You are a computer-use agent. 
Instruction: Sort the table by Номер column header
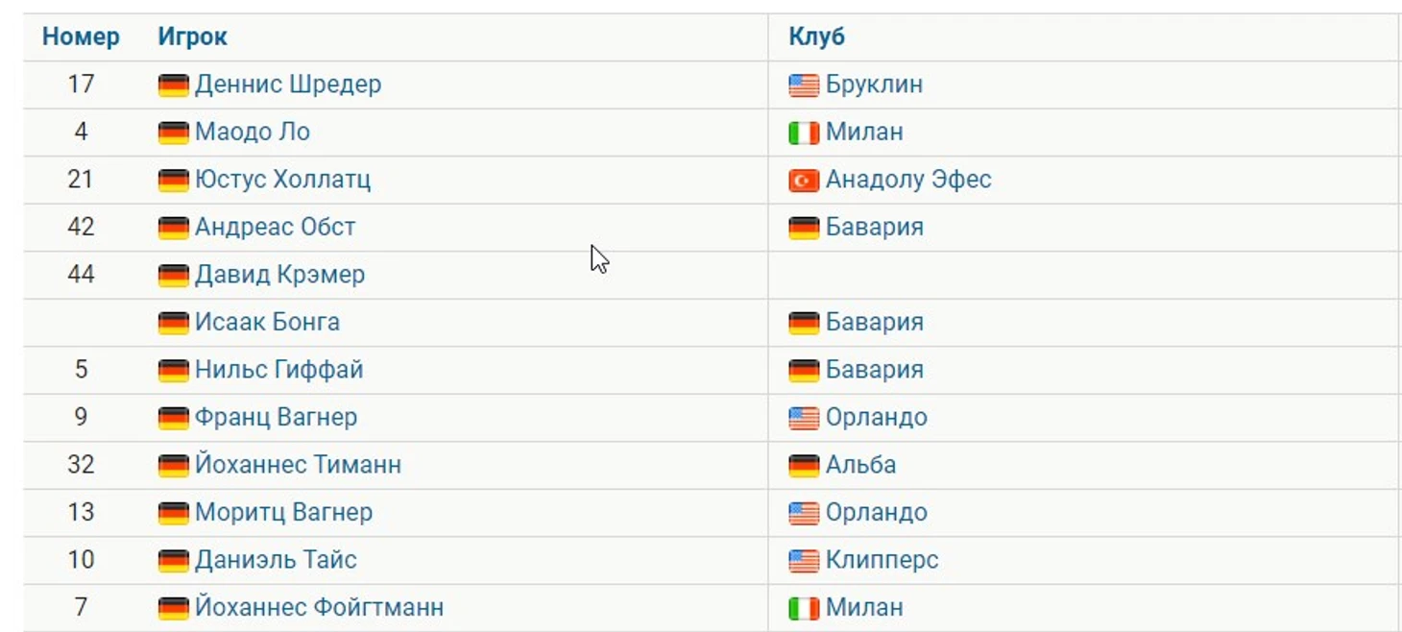(x=81, y=37)
